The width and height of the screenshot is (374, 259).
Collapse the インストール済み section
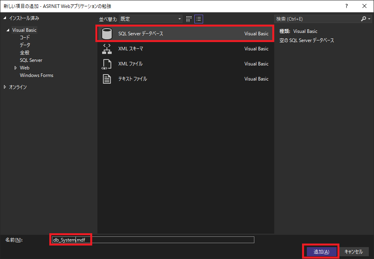pos(5,18)
